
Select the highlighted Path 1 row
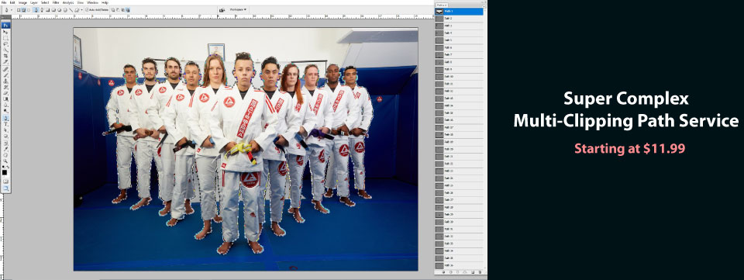(x=459, y=12)
